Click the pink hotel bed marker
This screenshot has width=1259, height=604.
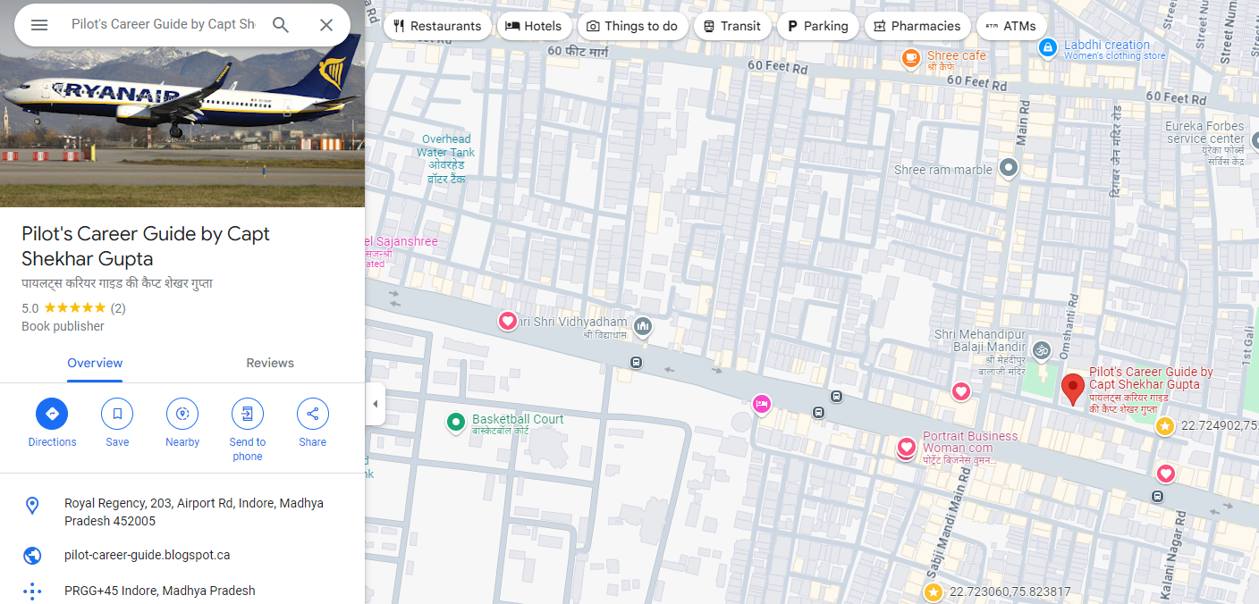click(x=761, y=404)
